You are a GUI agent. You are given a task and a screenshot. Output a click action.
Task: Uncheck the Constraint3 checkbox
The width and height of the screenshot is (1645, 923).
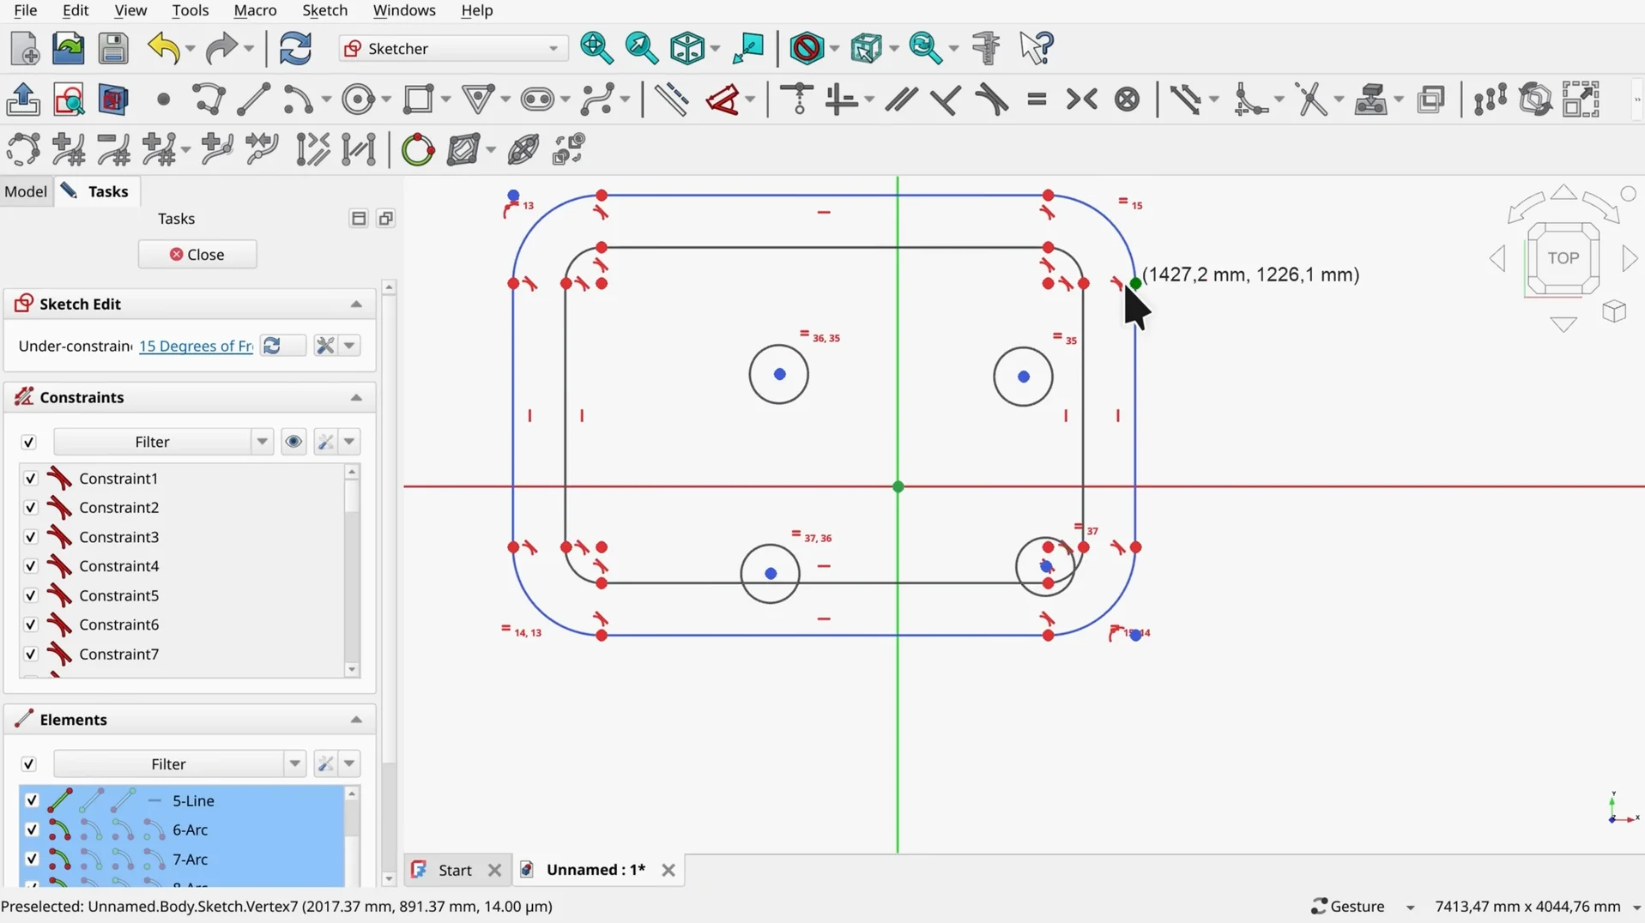30,537
